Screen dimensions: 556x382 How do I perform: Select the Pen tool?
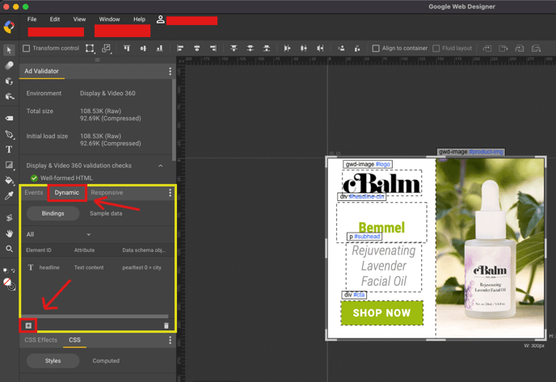[9, 134]
